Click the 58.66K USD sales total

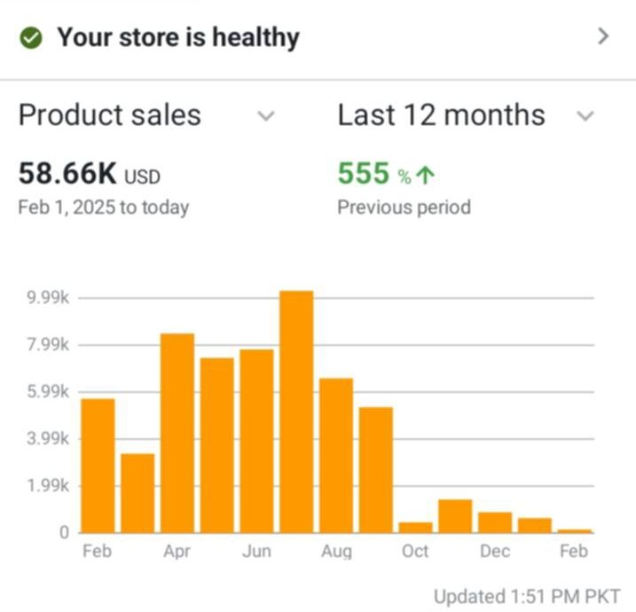click(89, 175)
